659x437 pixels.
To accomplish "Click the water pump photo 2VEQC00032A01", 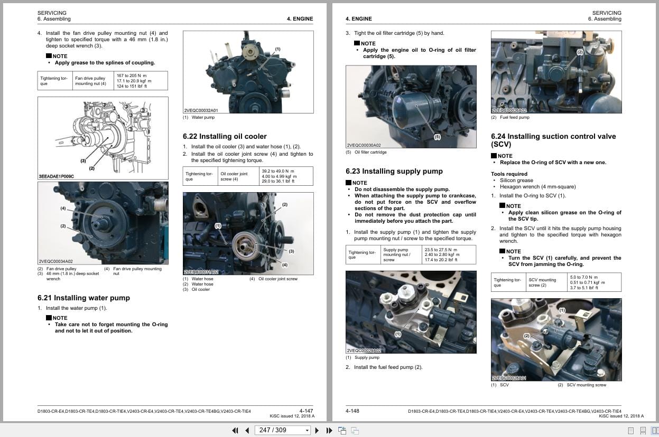I will tap(248, 72).
